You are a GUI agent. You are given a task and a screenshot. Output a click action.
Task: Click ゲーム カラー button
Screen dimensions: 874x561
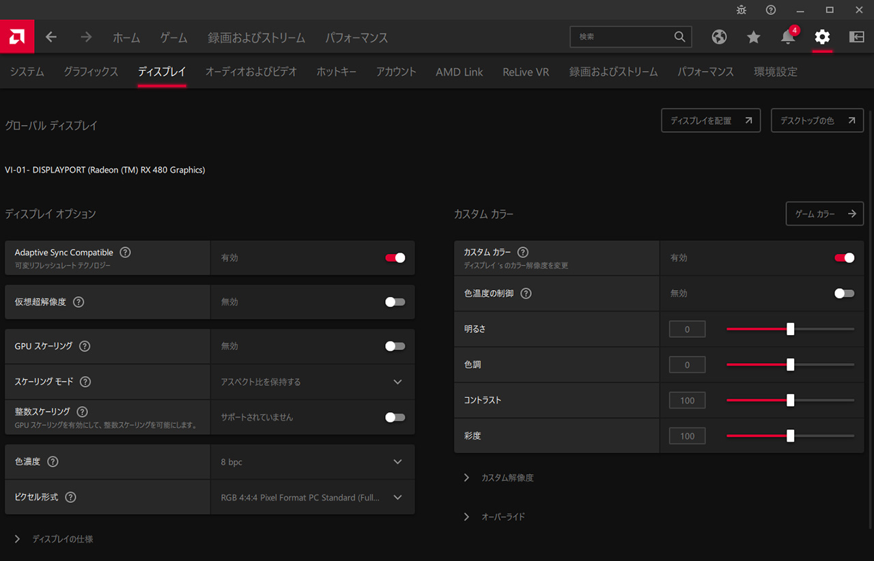tap(825, 214)
